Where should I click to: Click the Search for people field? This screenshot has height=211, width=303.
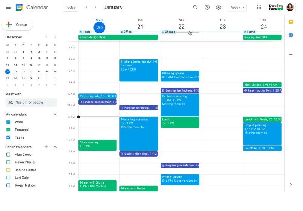point(31,102)
